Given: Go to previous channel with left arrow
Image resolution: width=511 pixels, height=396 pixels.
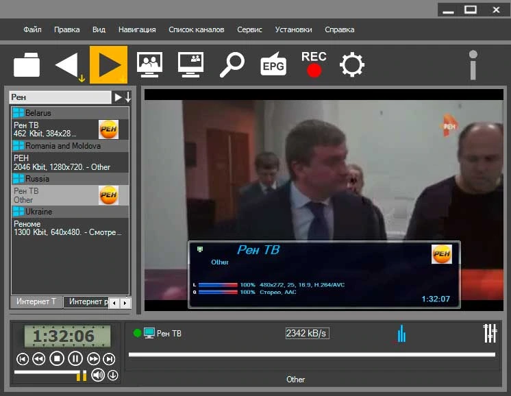Looking at the screenshot, I should point(68,65).
